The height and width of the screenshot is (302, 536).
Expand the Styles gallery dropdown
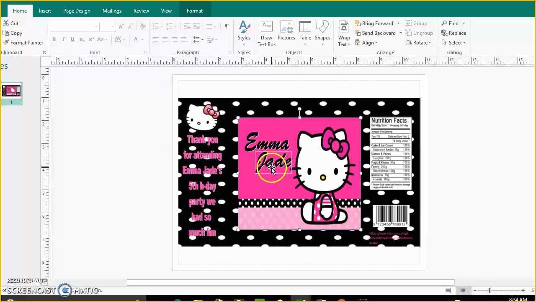(244, 34)
